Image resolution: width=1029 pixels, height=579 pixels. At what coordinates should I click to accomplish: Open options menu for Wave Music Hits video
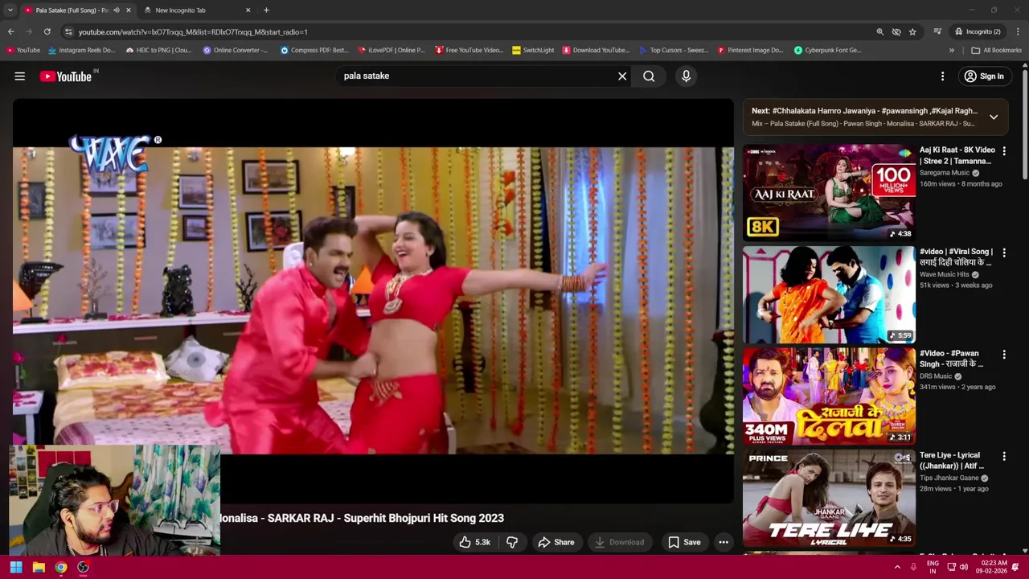point(1003,253)
